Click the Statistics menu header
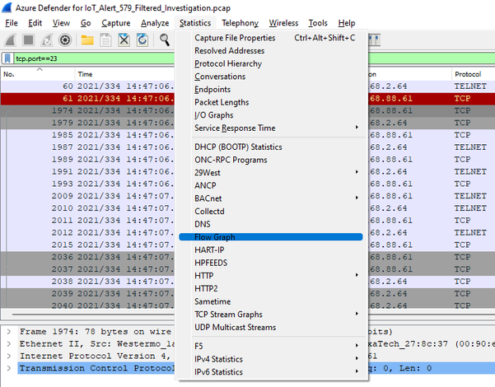 195,23
